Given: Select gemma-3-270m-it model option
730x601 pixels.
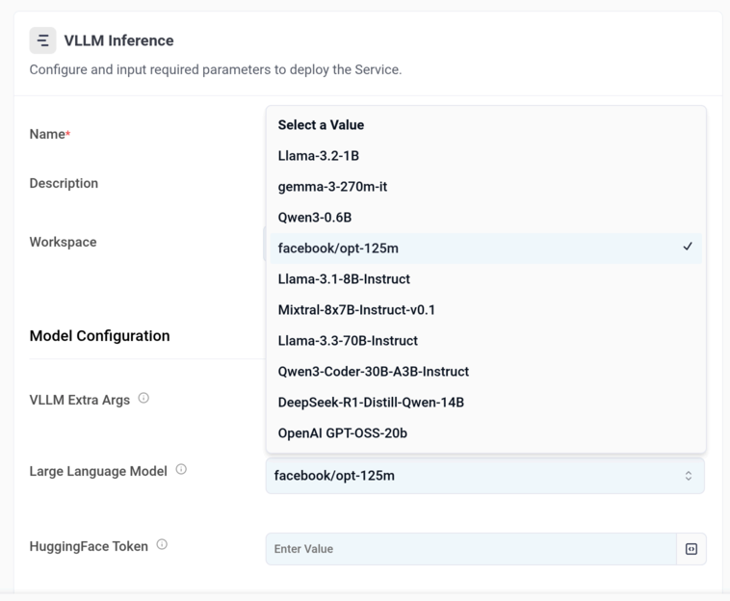Looking at the screenshot, I should [x=486, y=187].
